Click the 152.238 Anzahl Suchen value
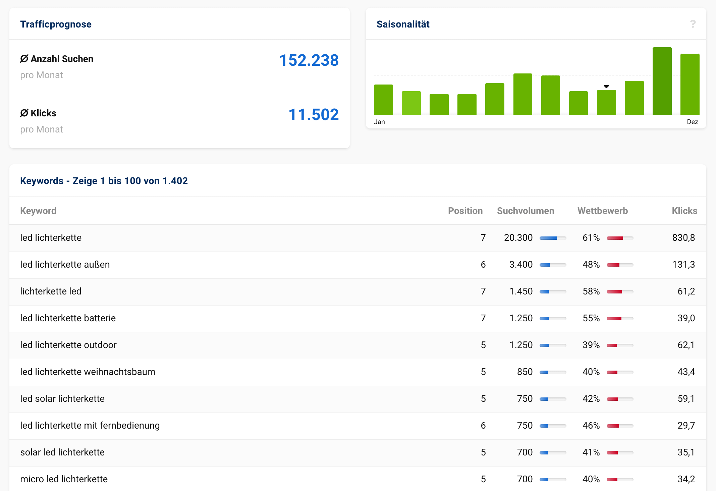 click(x=309, y=60)
